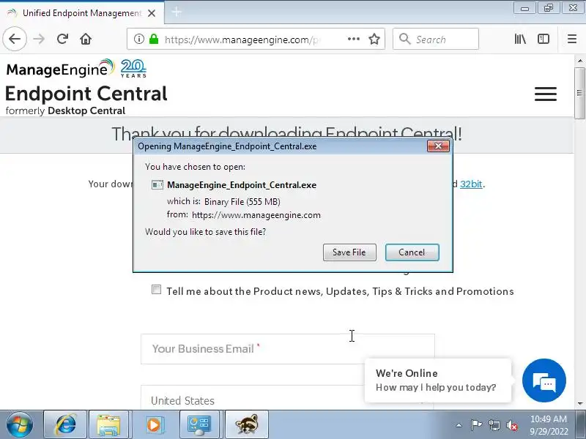Open the live chat bubble icon
Image resolution: width=586 pixels, height=439 pixels.
[x=544, y=380]
